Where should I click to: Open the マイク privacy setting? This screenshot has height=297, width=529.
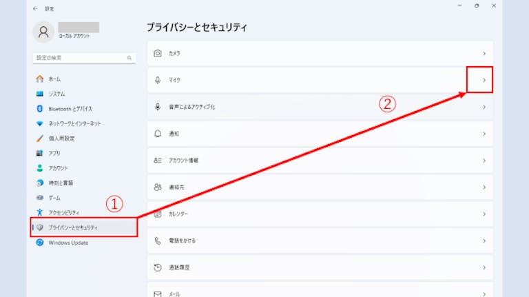pyautogui.click(x=320, y=80)
